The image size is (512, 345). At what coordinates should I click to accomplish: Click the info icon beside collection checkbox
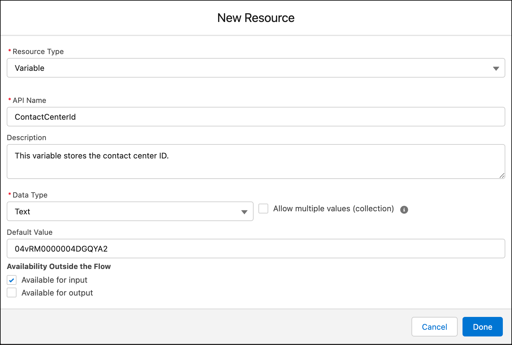(x=404, y=209)
